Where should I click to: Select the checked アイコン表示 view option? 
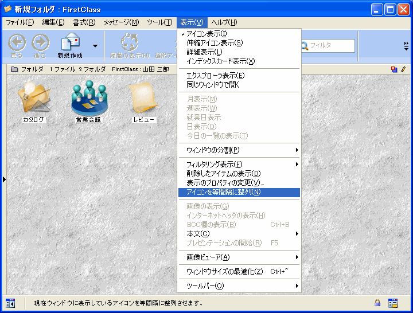pos(207,34)
